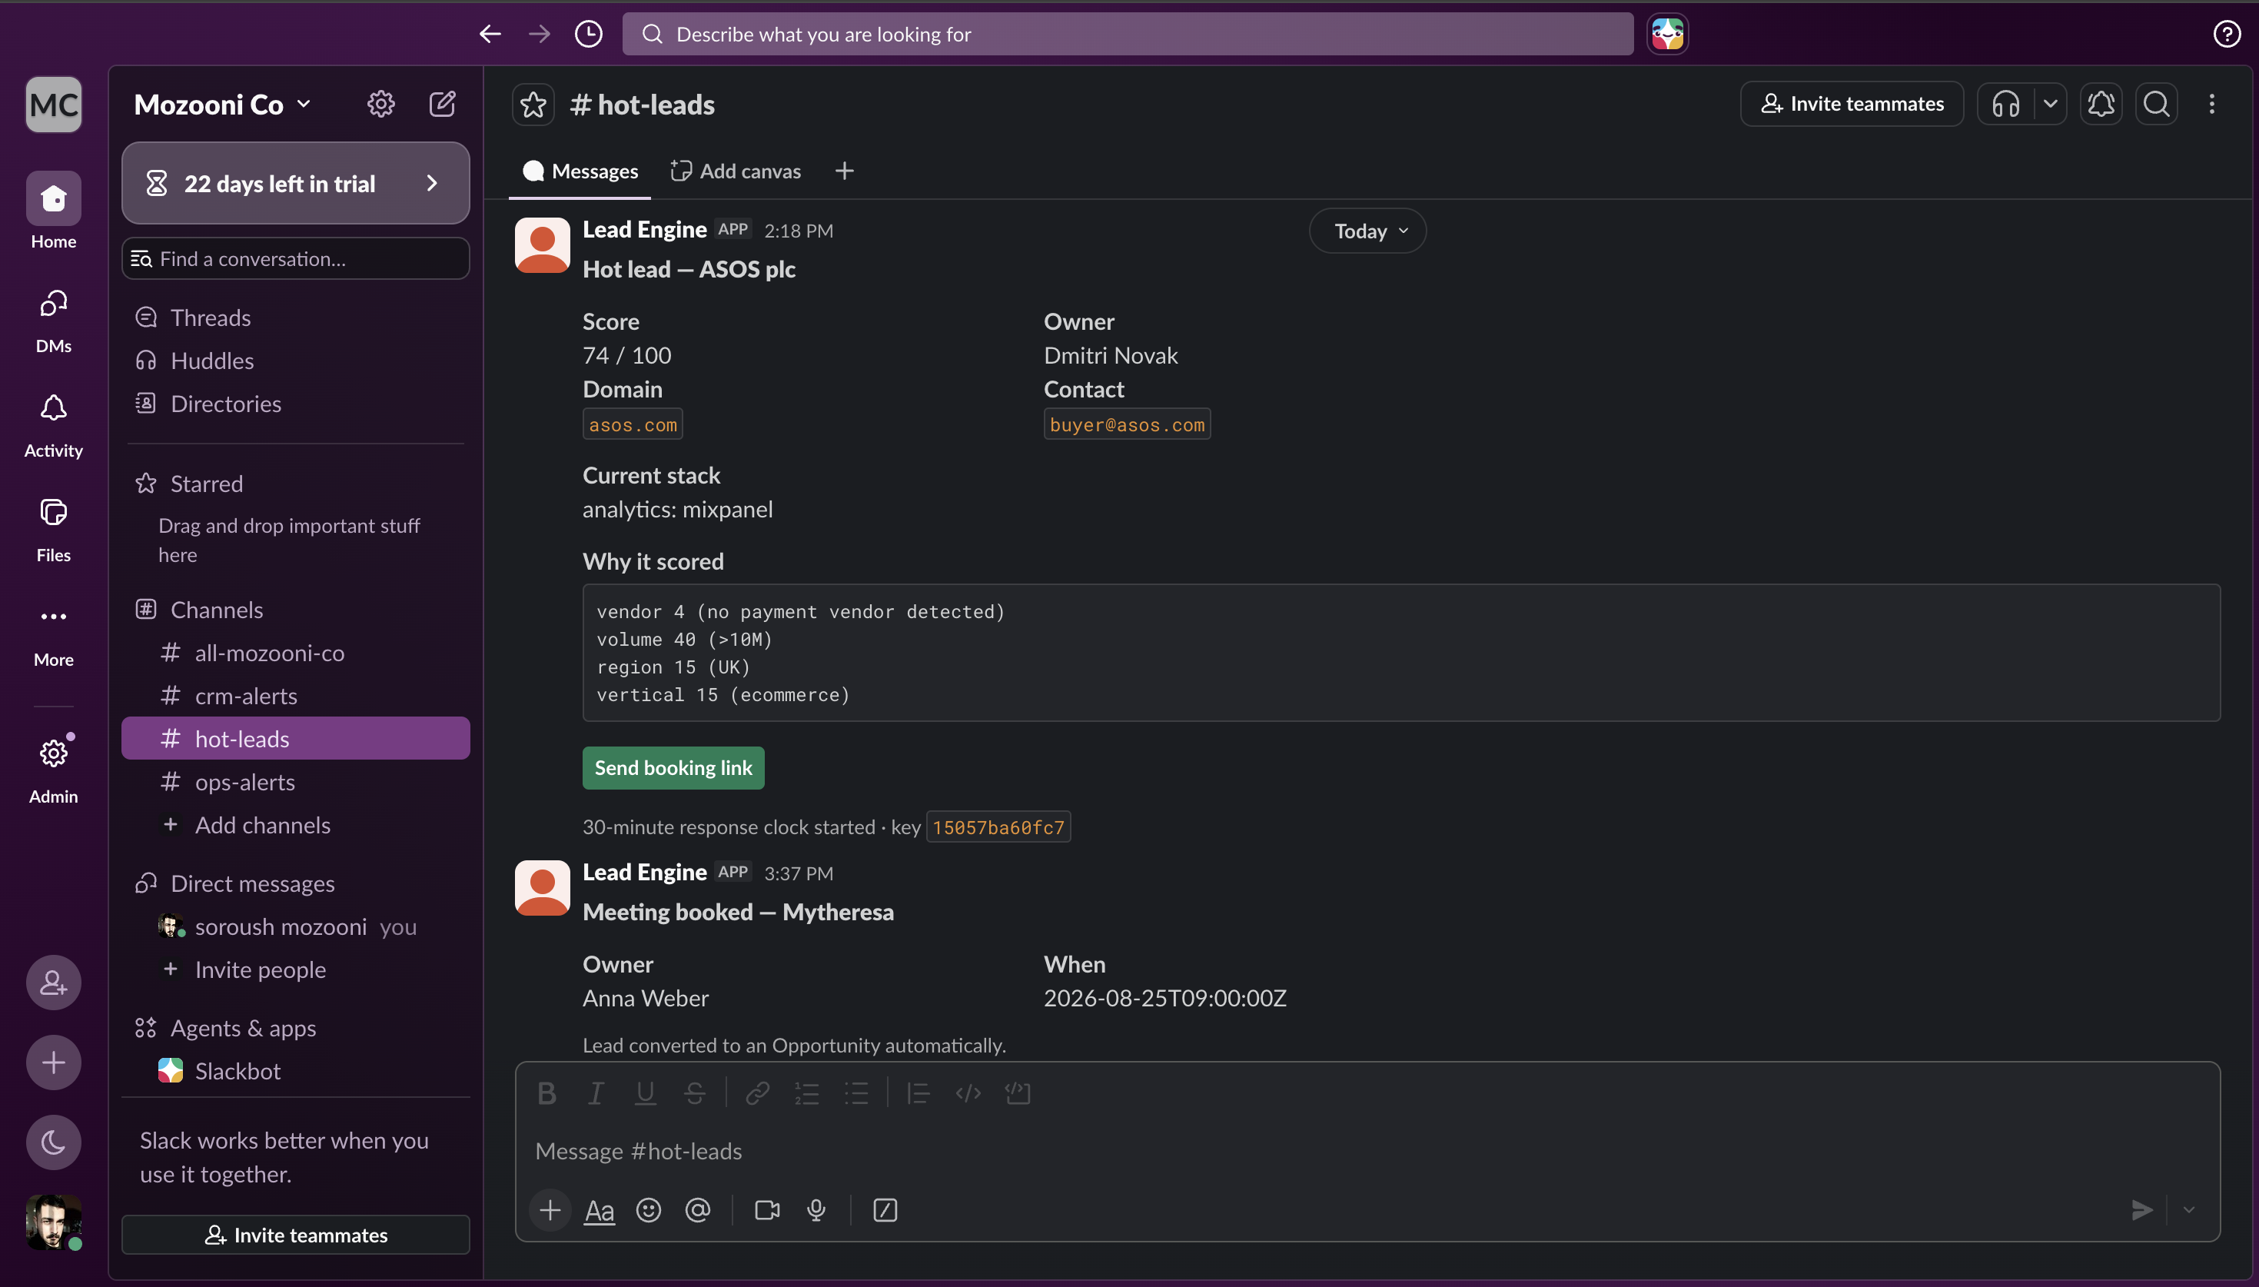2259x1287 pixels.
Task: Open the Add canvas tab
Action: click(x=736, y=171)
